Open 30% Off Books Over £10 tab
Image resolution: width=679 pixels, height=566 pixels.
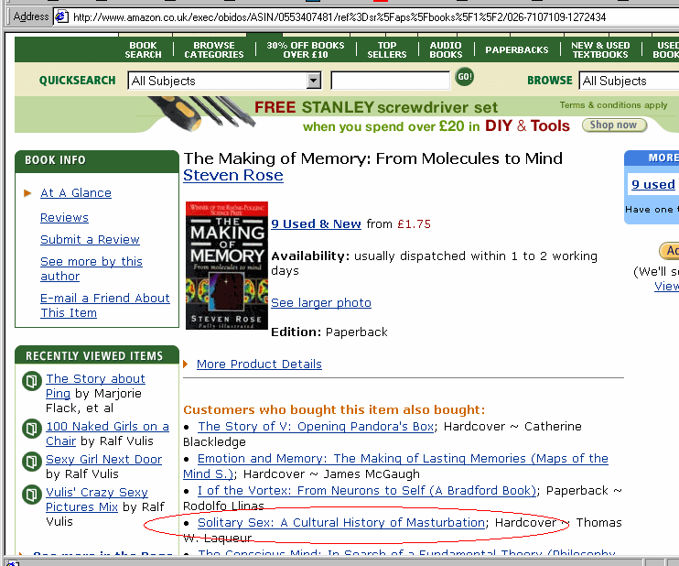coord(306,49)
